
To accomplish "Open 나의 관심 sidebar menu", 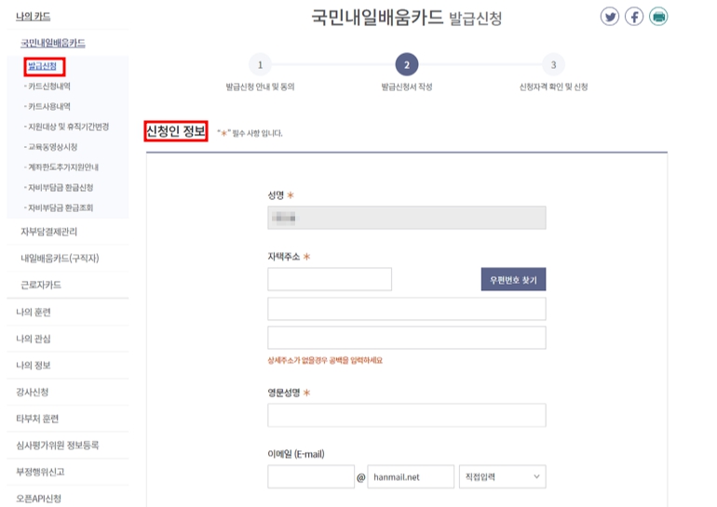I will click(33, 339).
